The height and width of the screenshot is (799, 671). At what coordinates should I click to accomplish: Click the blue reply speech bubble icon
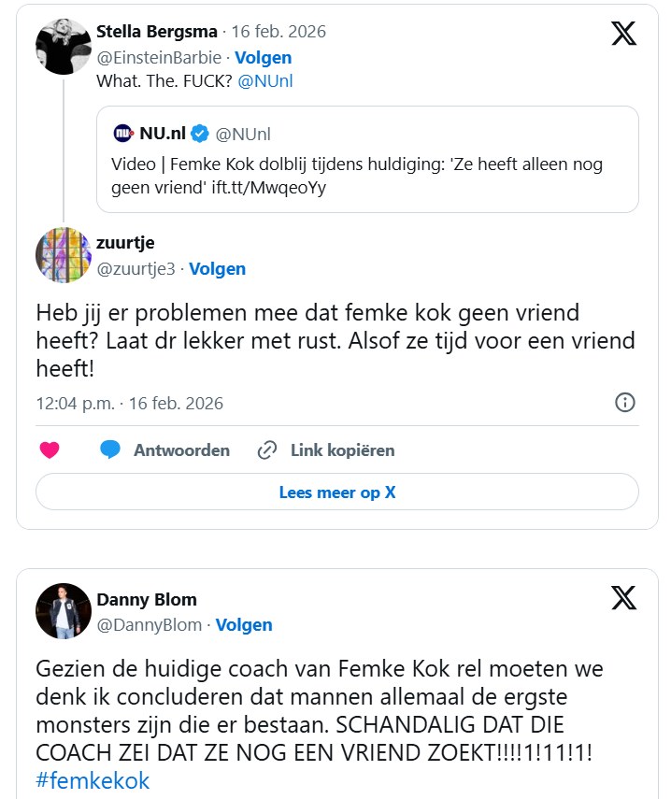click(x=110, y=450)
